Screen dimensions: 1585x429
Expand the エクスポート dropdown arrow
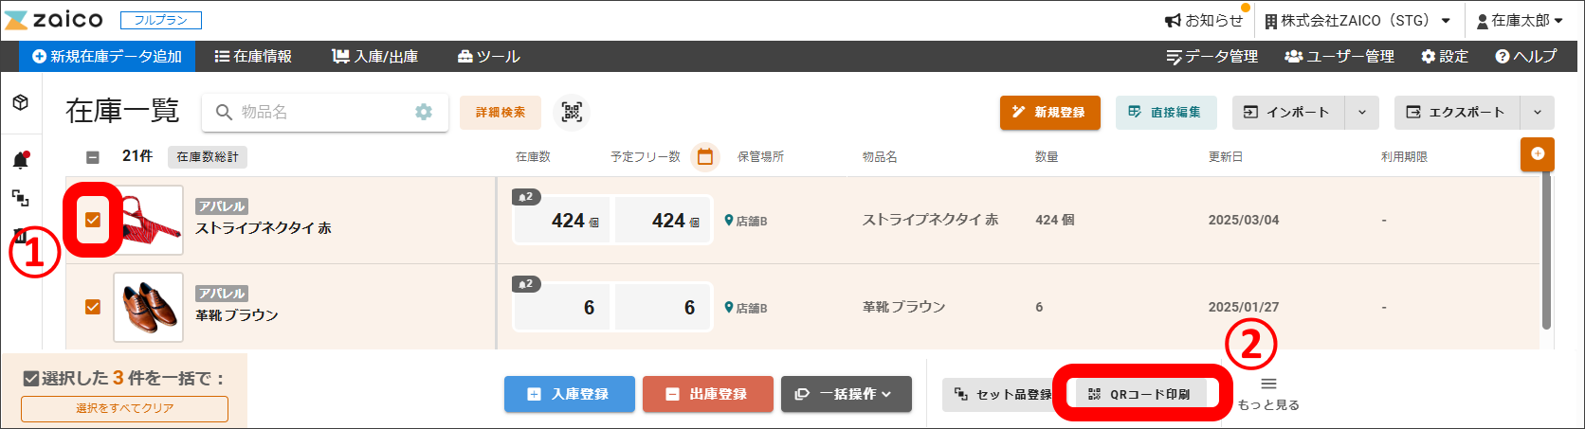pyautogui.click(x=1537, y=113)
